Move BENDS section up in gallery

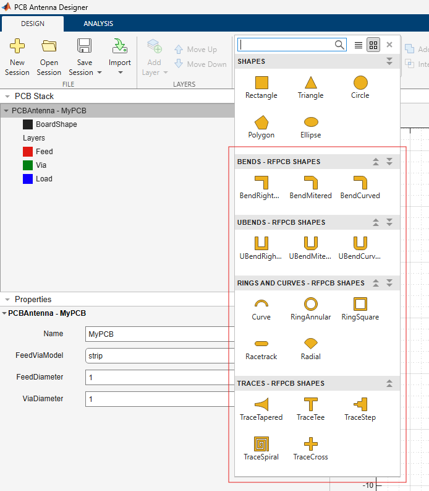click(376, 162)
